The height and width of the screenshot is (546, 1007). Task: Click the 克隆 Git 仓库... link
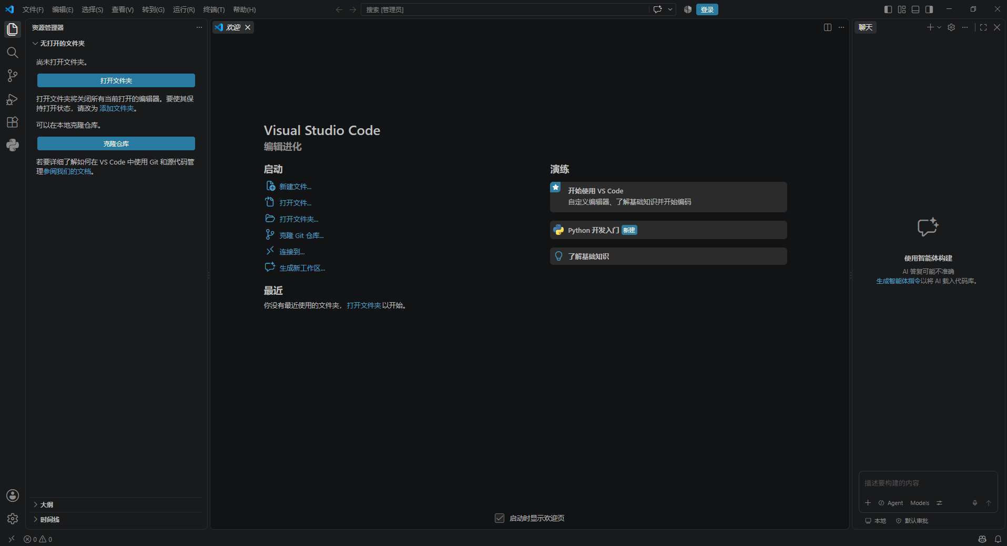[x=301, y=235]
